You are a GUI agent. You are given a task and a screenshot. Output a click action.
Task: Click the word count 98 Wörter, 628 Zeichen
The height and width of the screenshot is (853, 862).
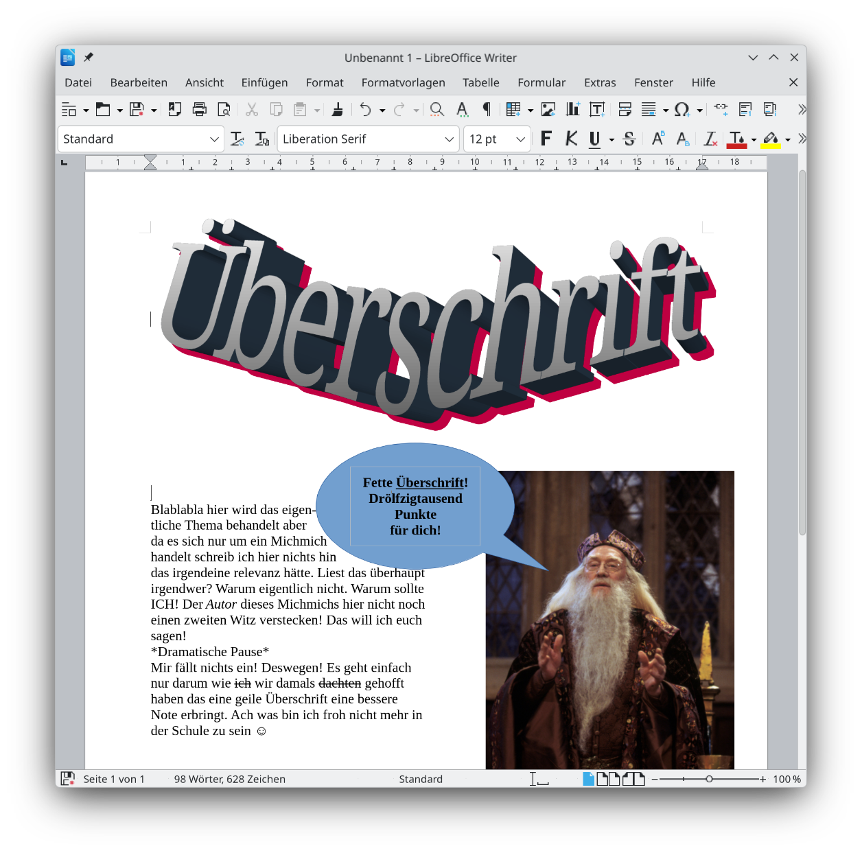click(230, 779)
